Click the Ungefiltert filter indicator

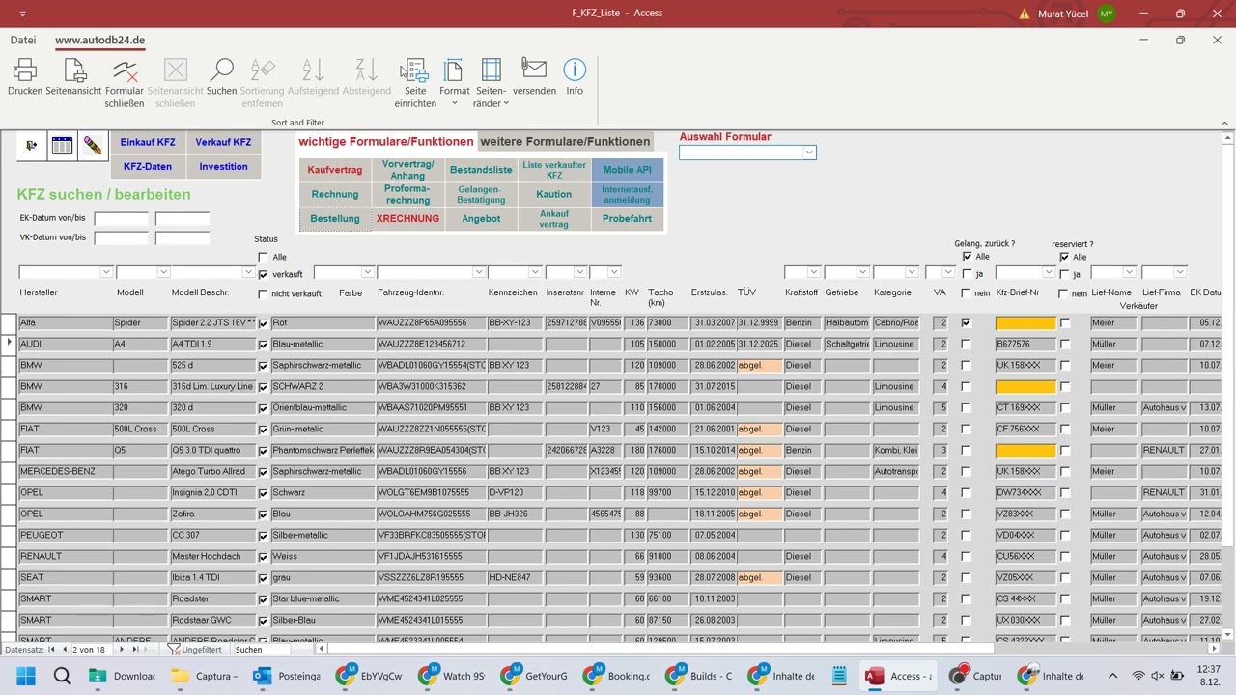click(195, 650)
